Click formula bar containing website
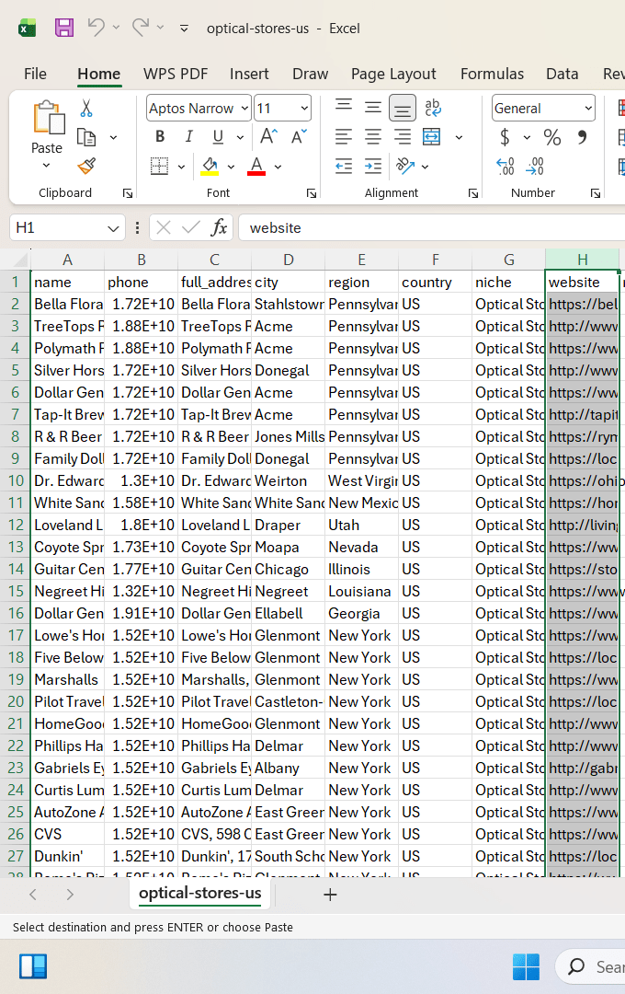Image resolution: width=625 pixels, height=994 pixels. (x=432, y=227)
